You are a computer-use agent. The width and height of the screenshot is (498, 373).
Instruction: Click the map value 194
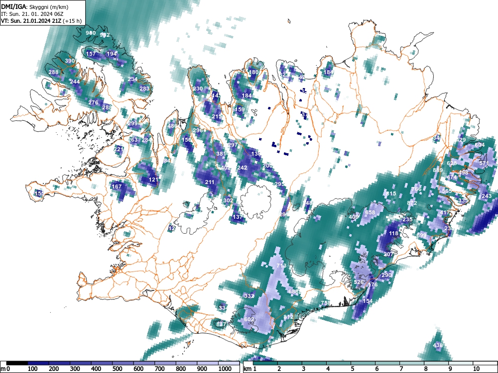click(x=112, y=54)
